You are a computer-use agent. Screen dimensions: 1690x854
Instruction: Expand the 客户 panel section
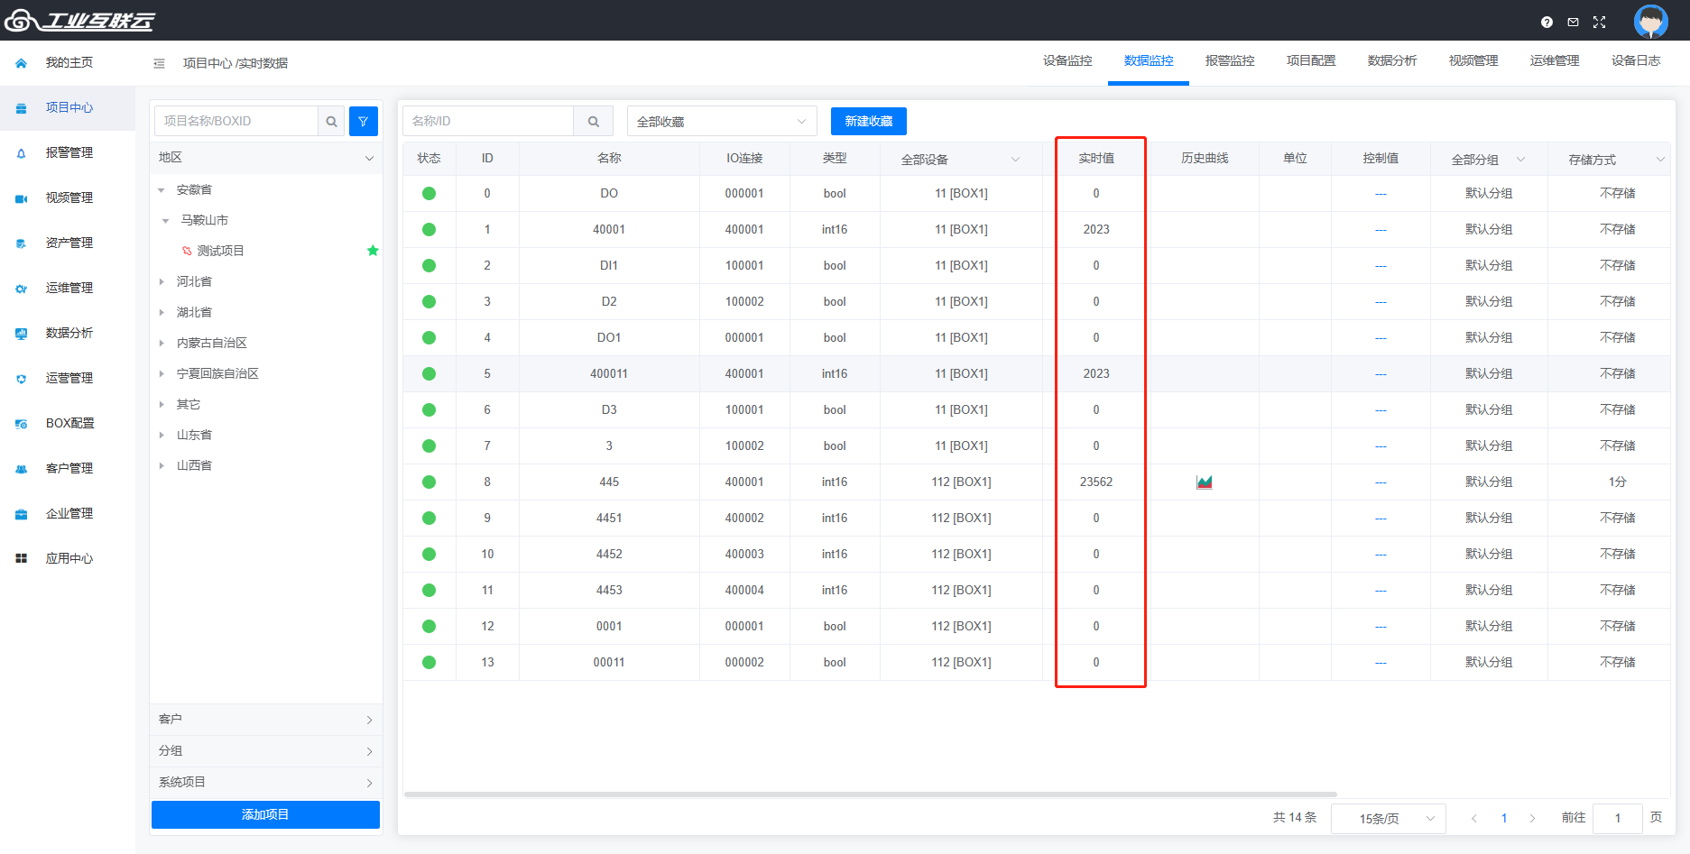265,720
